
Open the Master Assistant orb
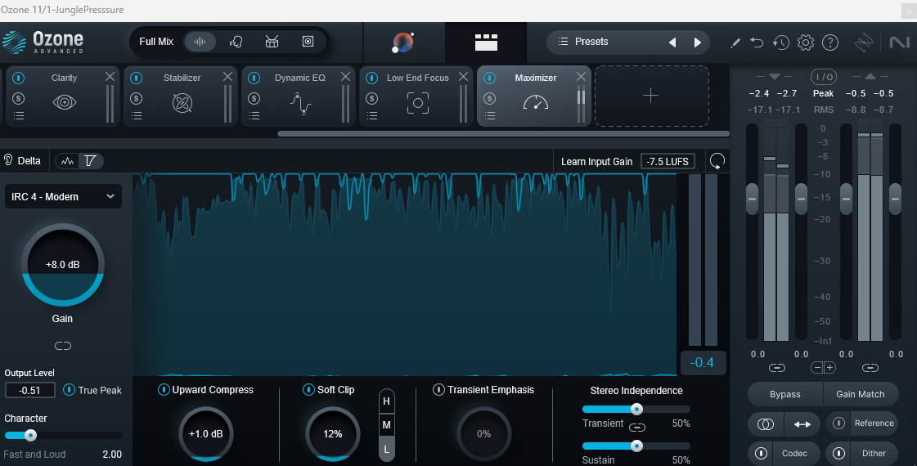[x=403, y=42]
